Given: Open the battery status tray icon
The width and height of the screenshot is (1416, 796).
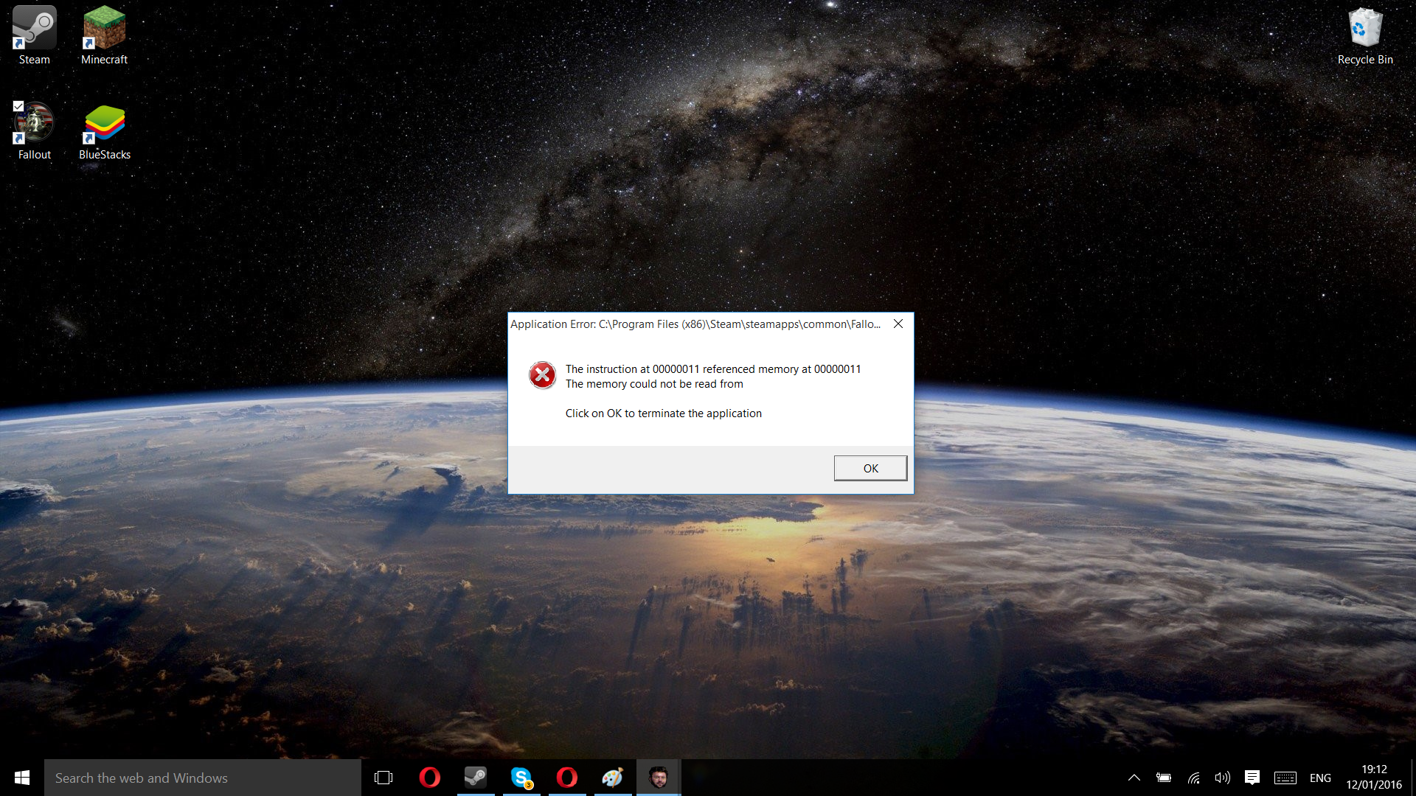Looking at the screenshot, I should [x=1164, y=778].
